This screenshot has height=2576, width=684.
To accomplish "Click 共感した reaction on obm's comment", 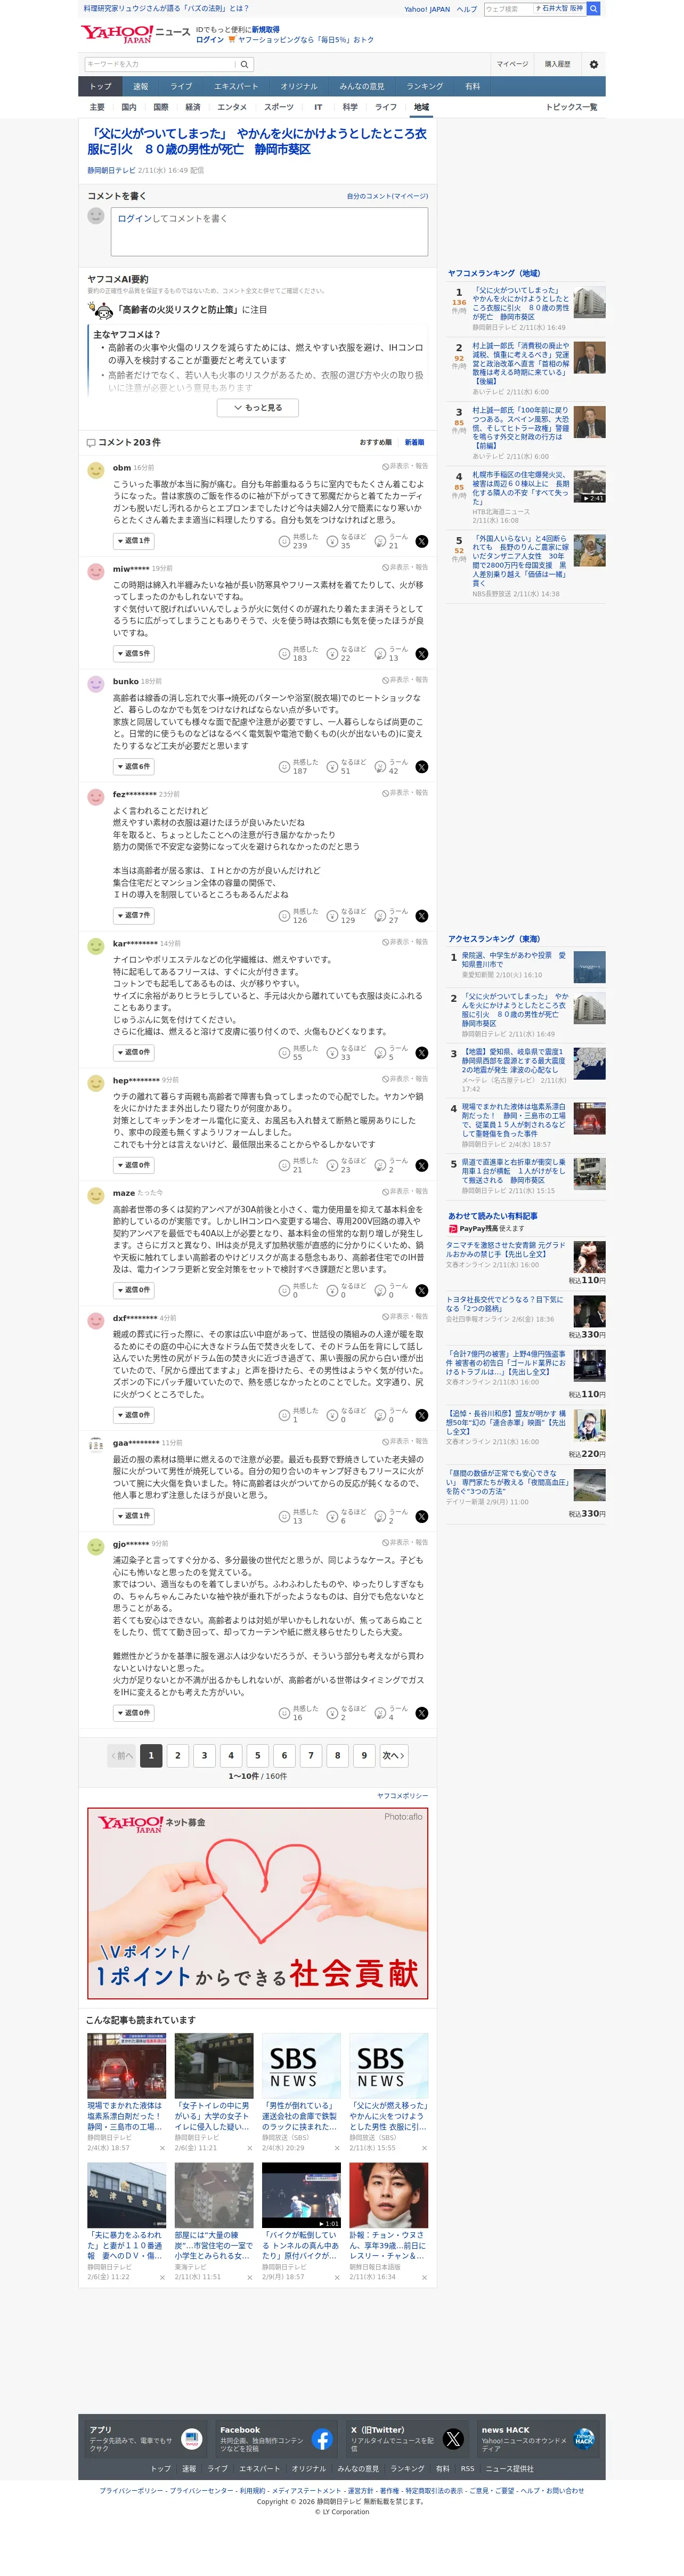I will (299, 541).
